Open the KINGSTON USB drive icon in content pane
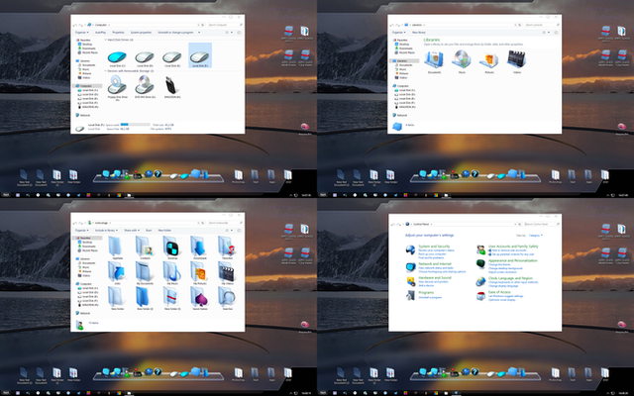Viewport: 634px width, 396px height. click(171, 85)
